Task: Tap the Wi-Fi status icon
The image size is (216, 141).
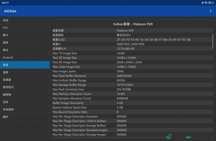Action: click(x=206, y=3)
